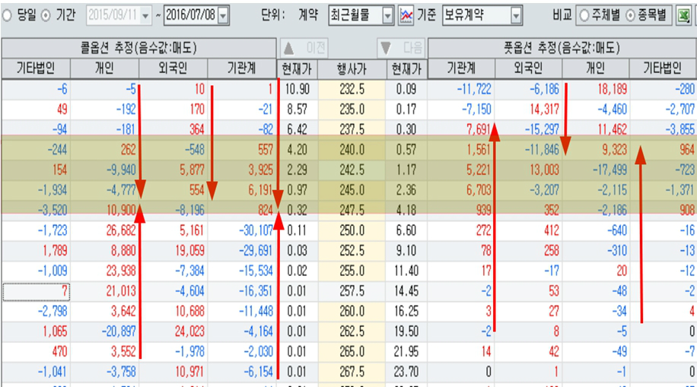
Task: Click the 행사가 column header
Action: (x=351, y=68)
